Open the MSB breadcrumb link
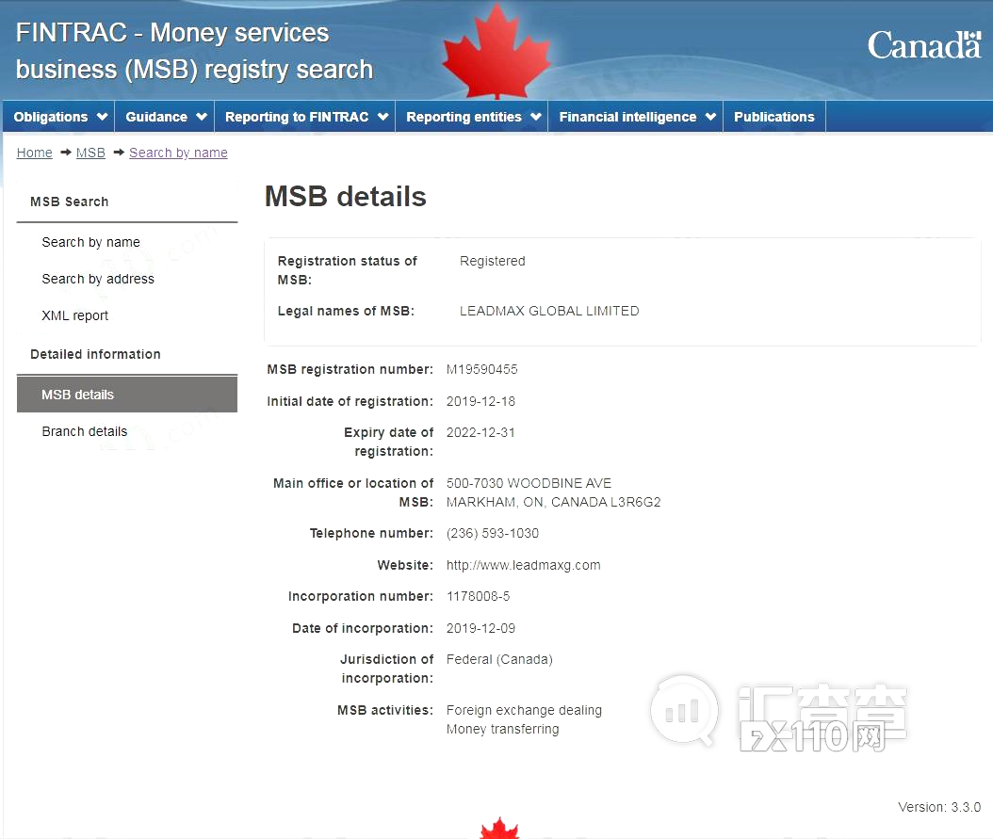 90,153
